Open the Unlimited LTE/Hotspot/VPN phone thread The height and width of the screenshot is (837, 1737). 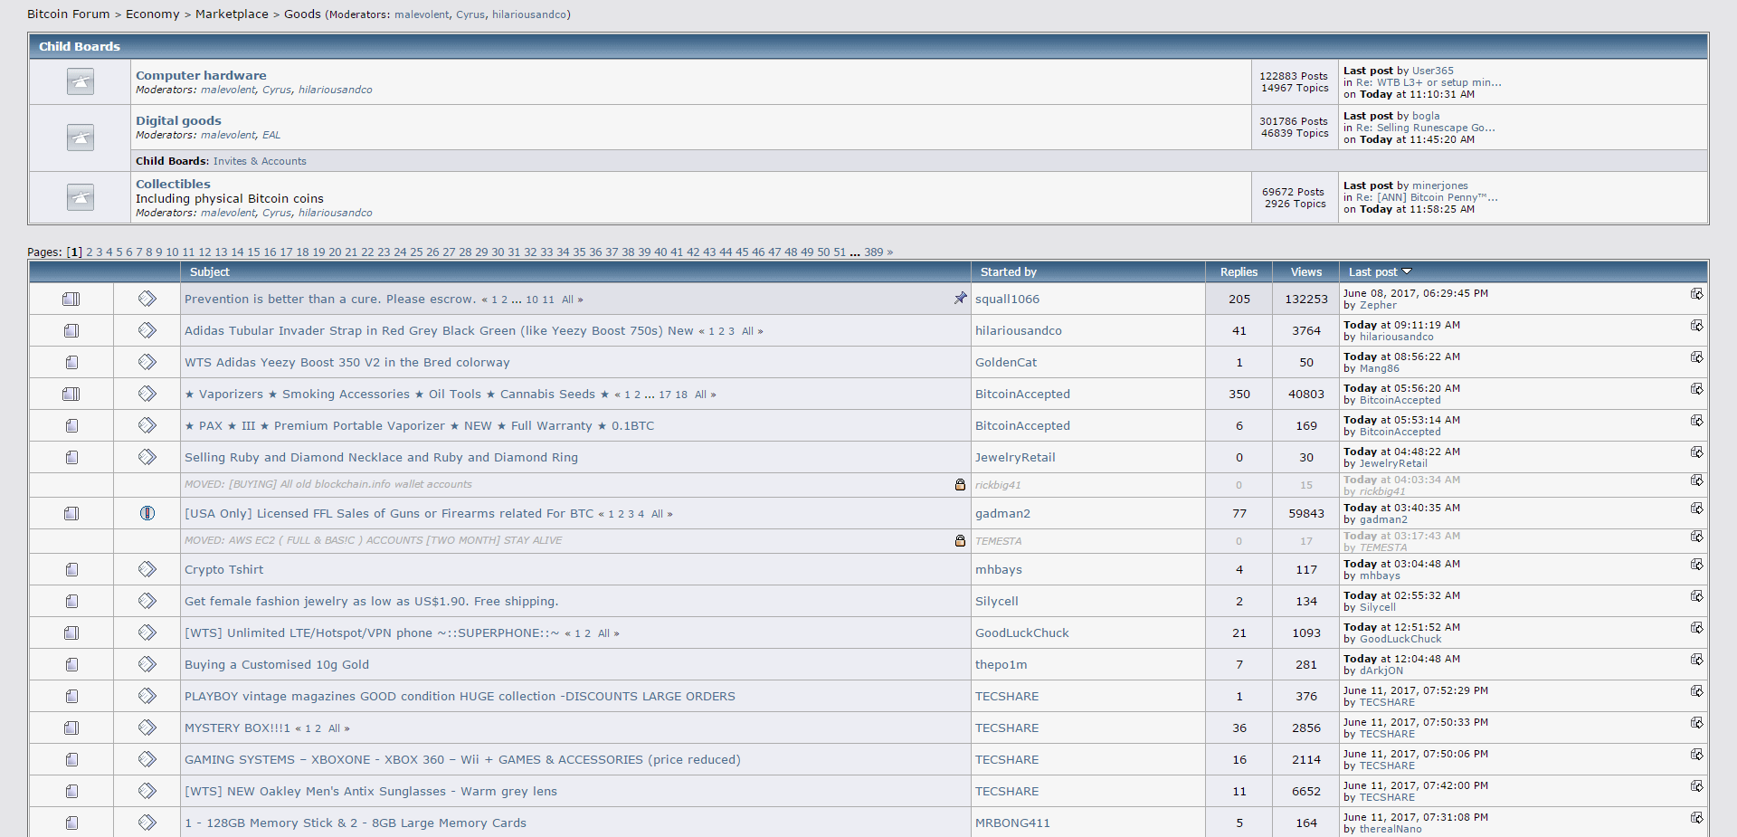[372, 633]
